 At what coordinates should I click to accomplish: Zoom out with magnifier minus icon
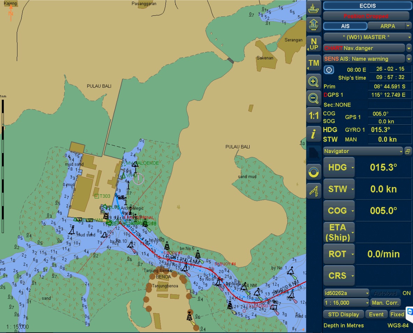(x=314, y=98)
